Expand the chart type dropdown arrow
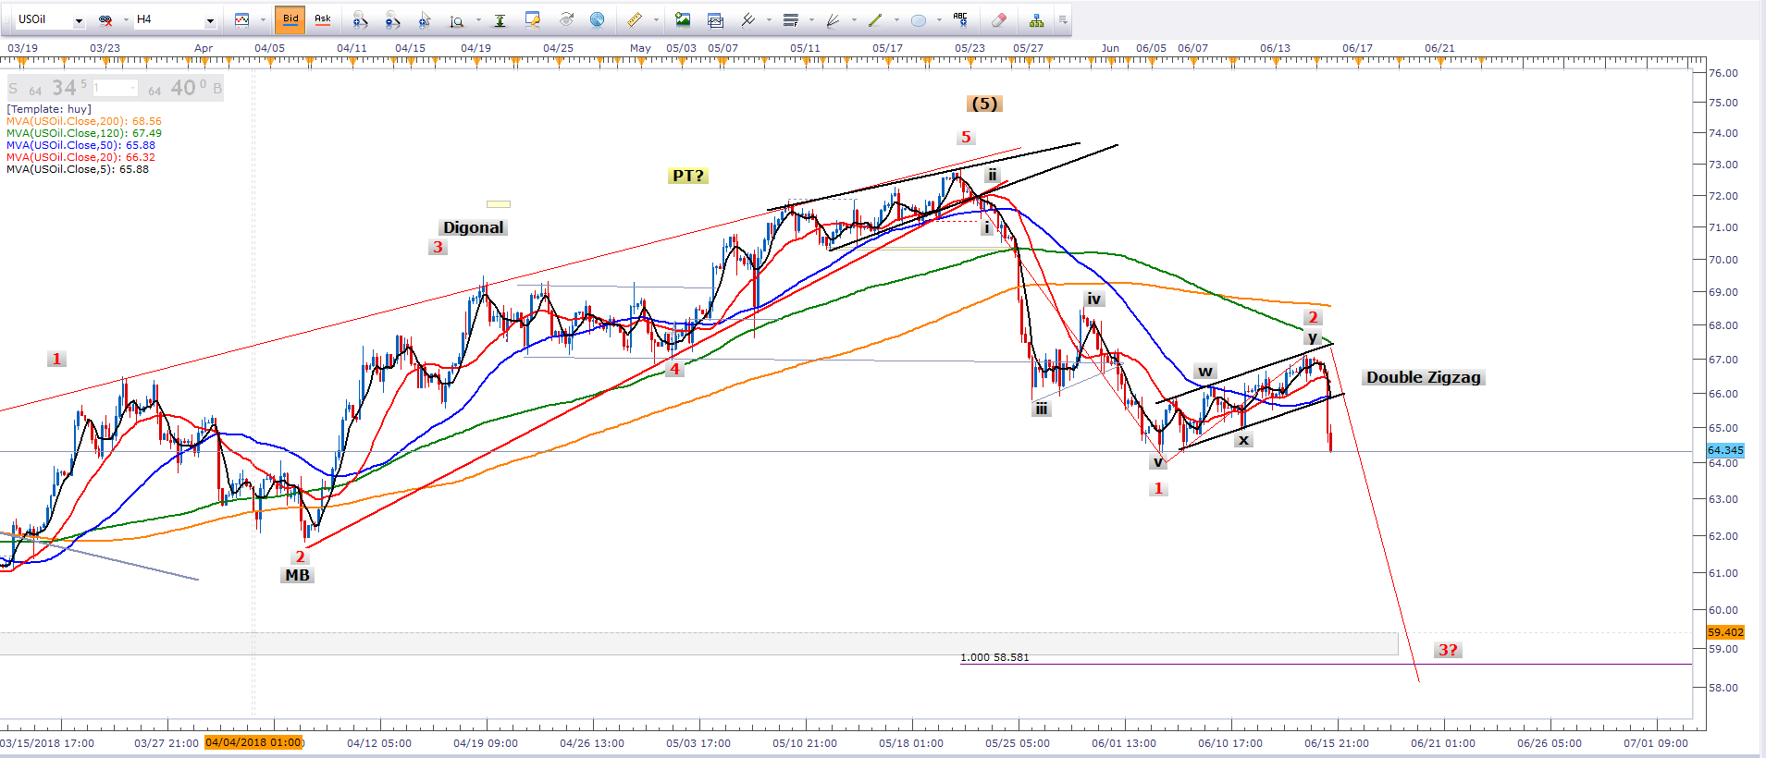Screen dimensions: 1766x758 [263, 19]
